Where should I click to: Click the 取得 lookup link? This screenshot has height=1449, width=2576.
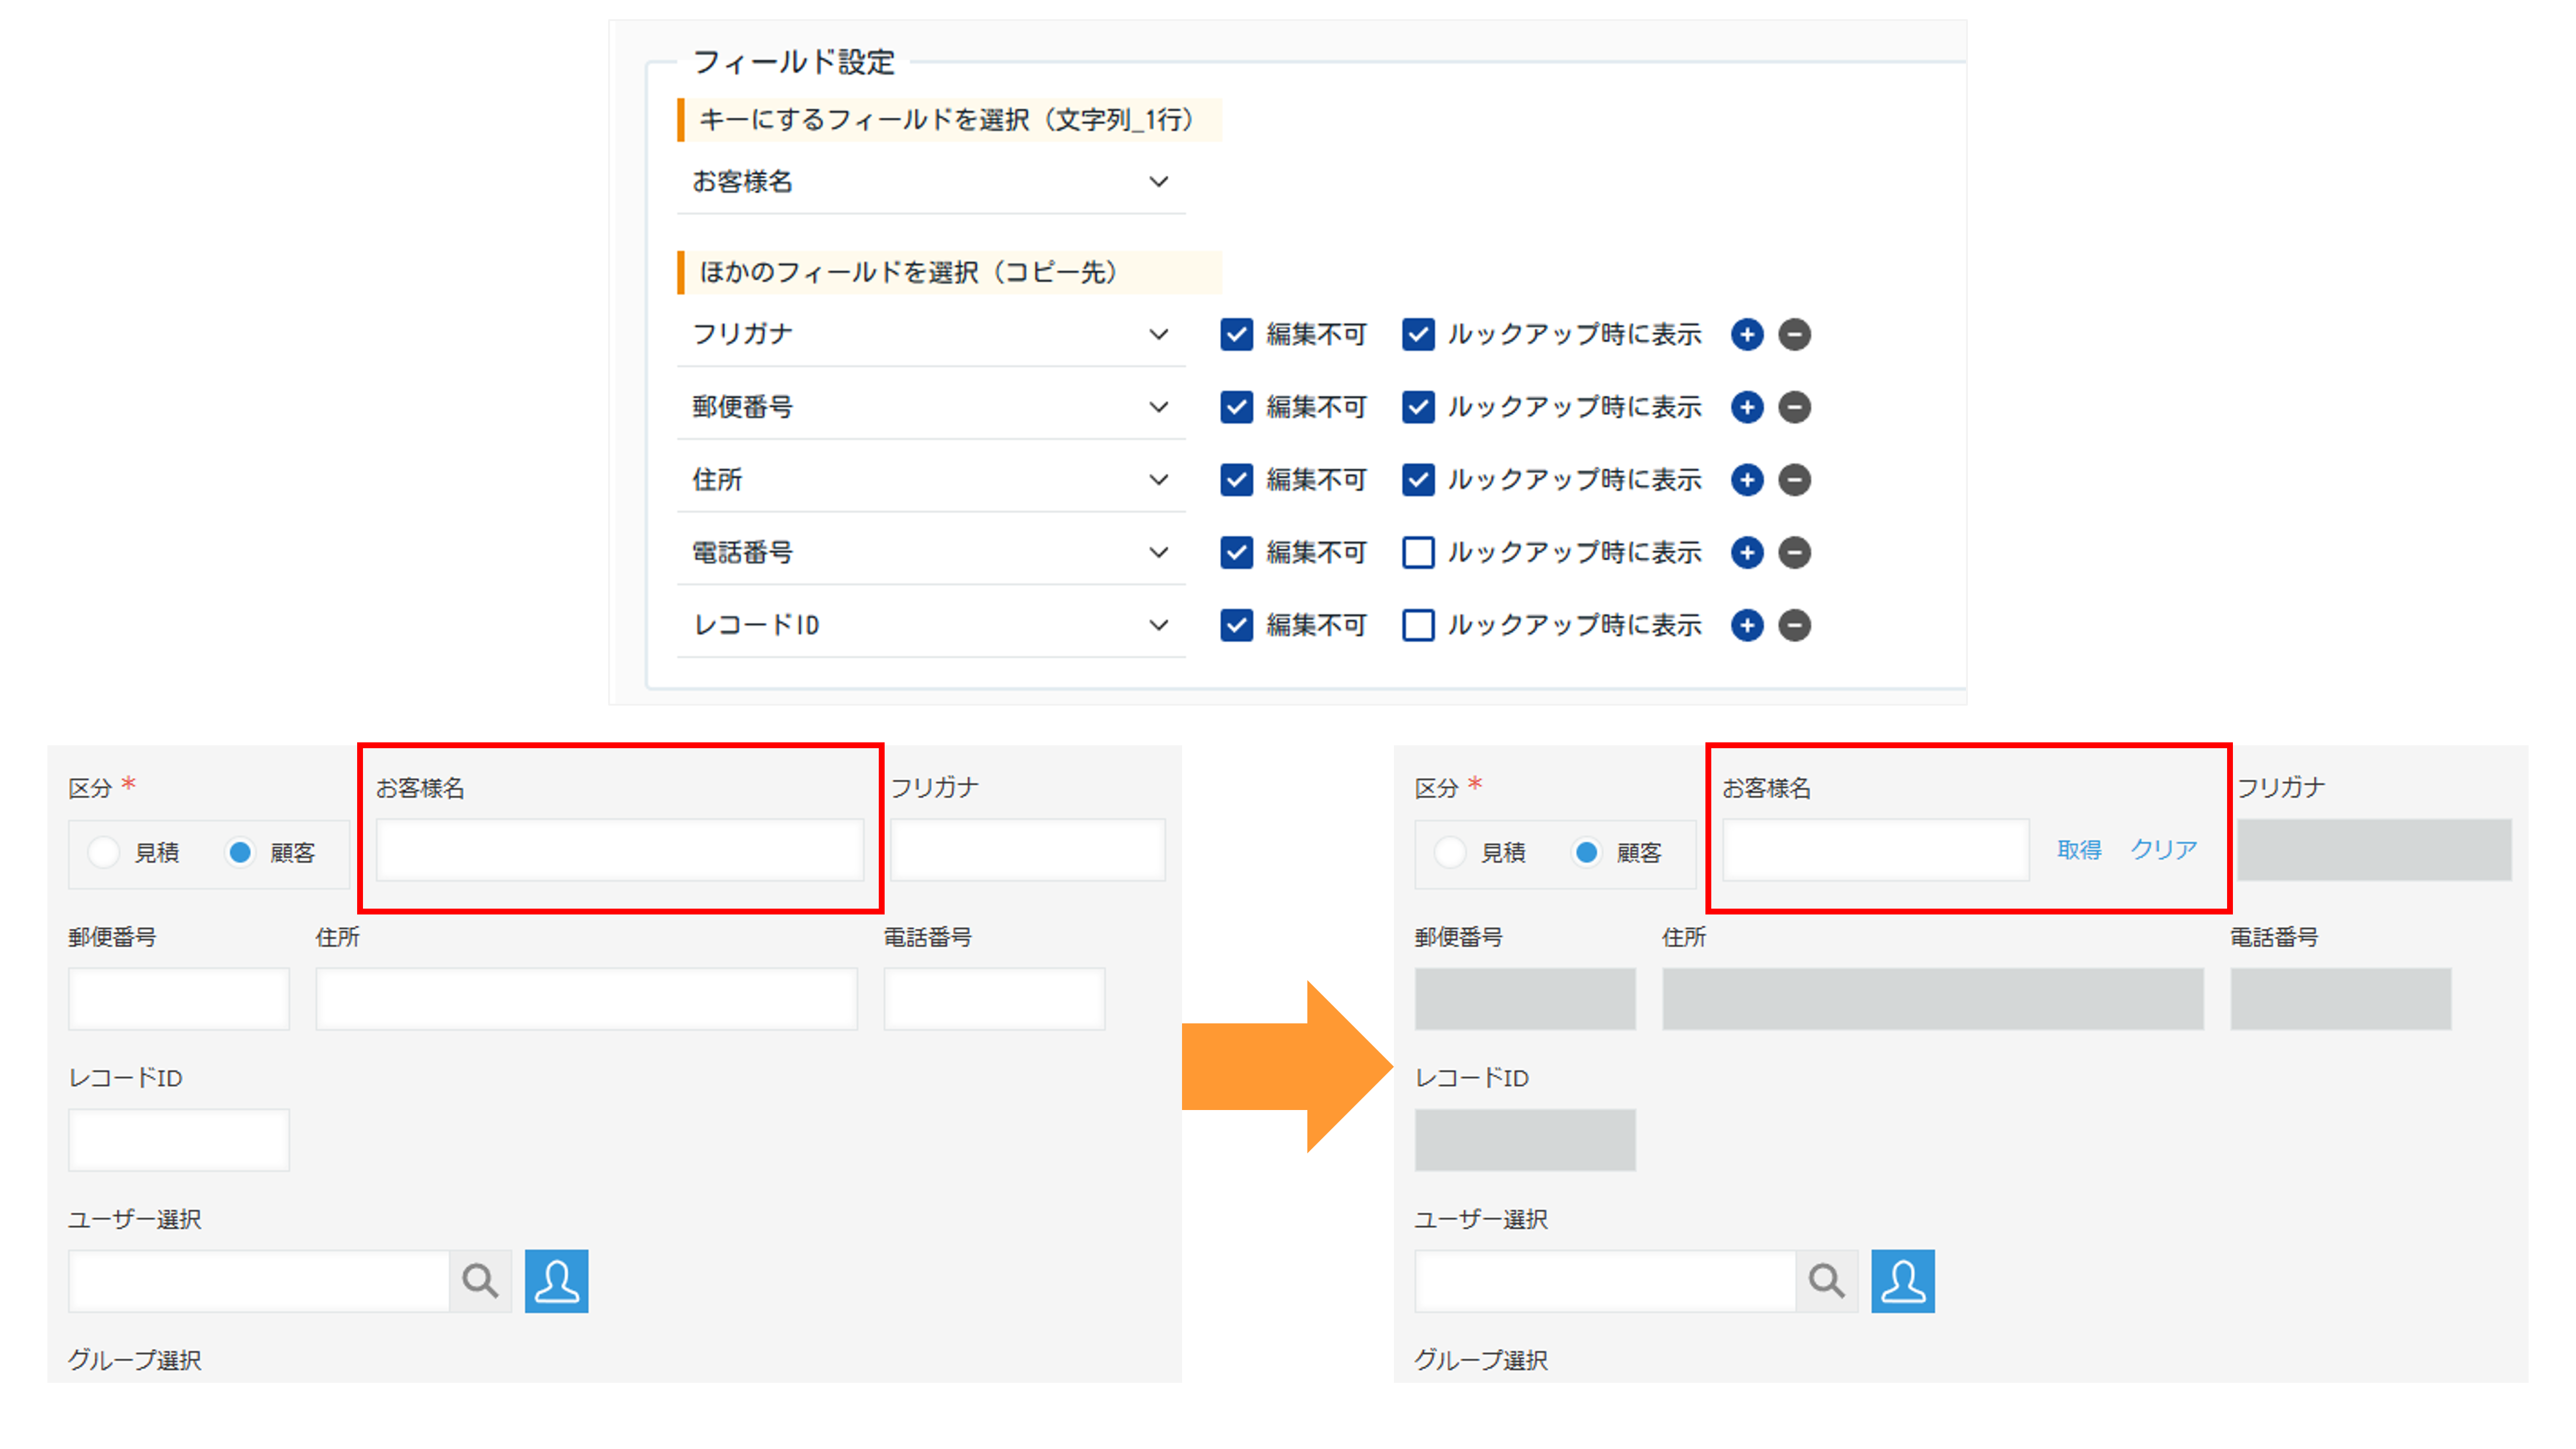click(x=2079, y=849)
